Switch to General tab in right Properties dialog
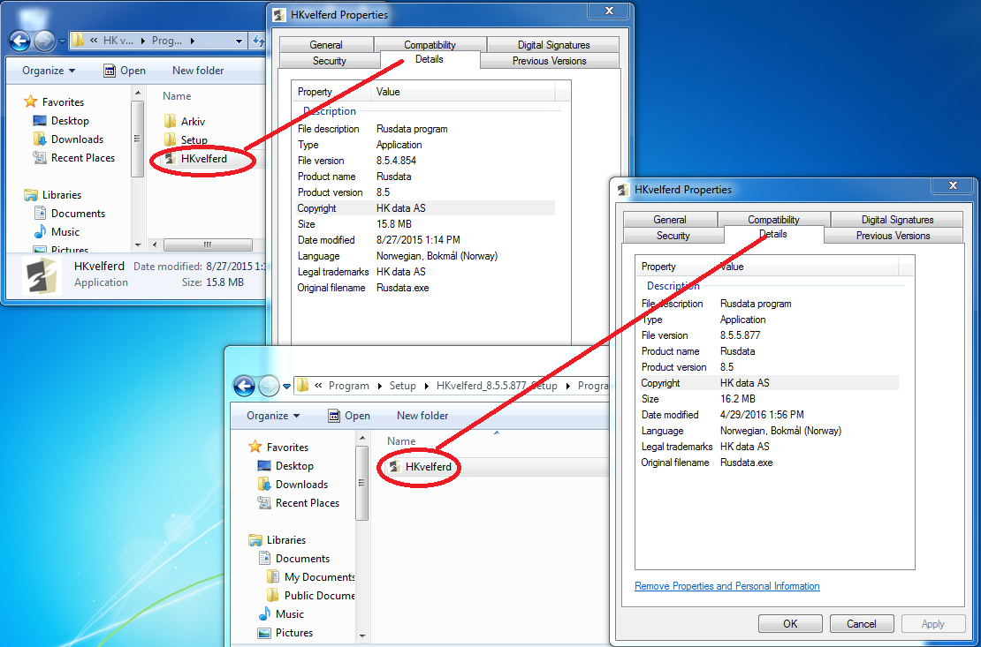Screen dimensions: 981x647 (670, 220)
